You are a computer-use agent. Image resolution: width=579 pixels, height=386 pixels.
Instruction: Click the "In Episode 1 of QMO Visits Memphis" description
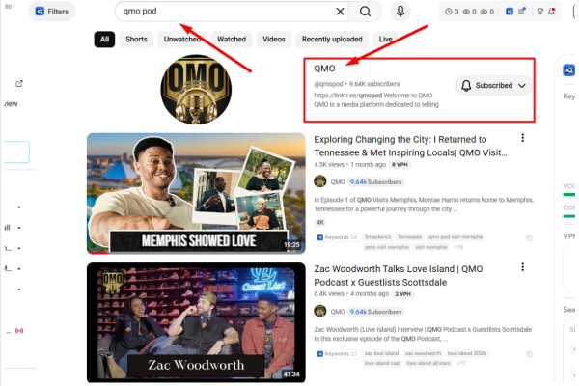click(x=424, y=205)
